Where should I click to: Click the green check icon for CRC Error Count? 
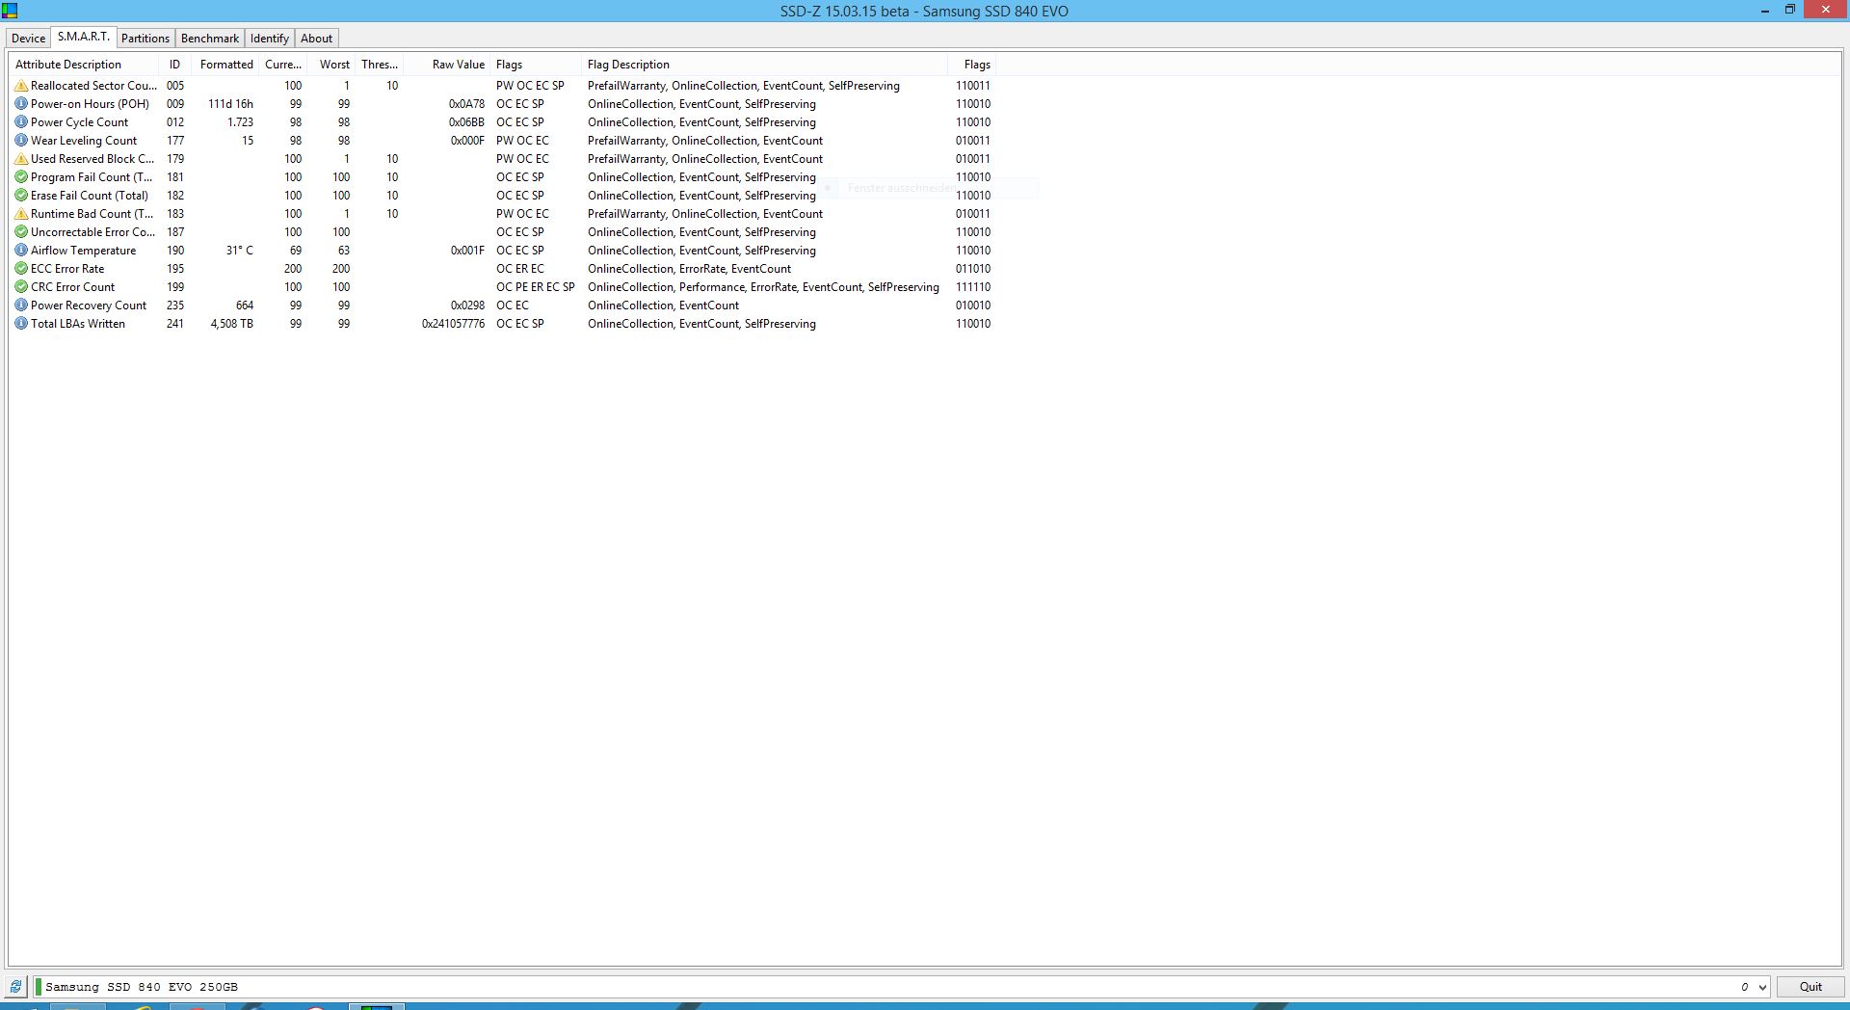21,287
